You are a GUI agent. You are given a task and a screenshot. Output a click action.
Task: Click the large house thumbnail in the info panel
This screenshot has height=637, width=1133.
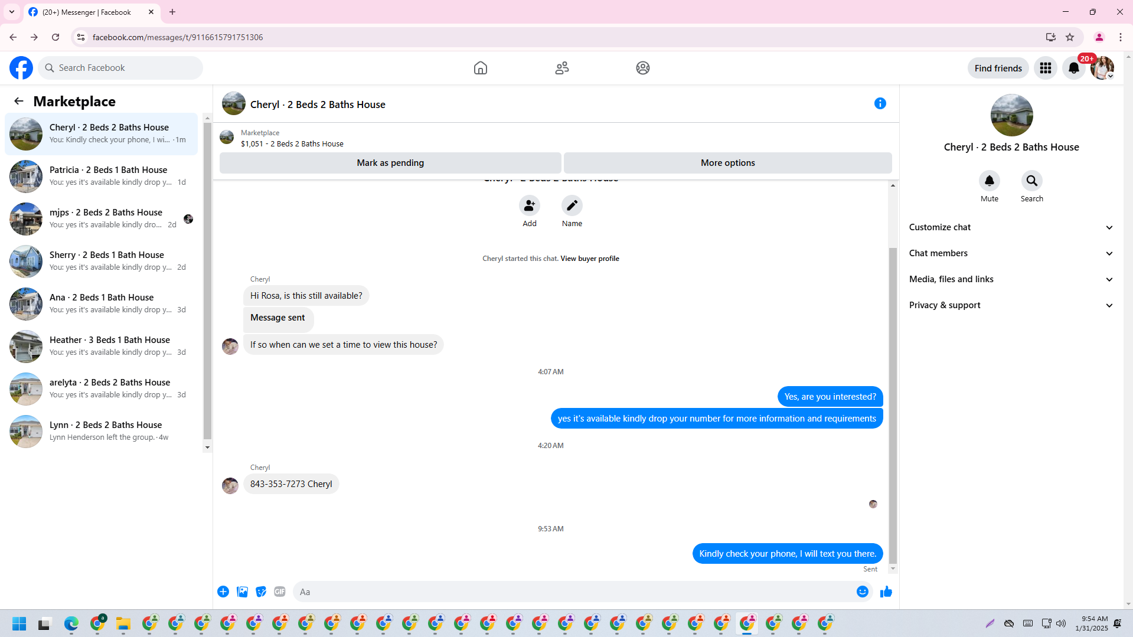coord(1011,115)
